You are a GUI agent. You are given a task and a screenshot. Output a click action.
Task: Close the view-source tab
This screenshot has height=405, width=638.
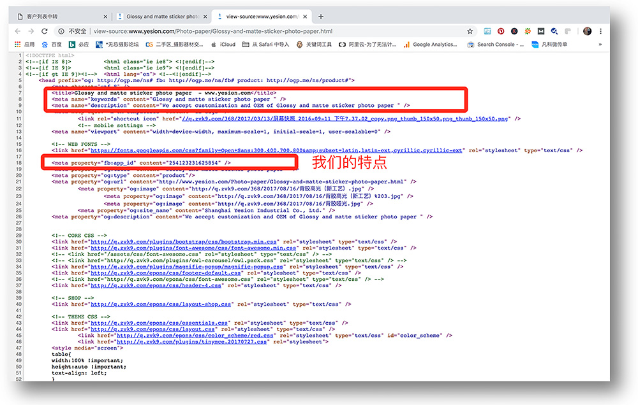click(305, 17)
